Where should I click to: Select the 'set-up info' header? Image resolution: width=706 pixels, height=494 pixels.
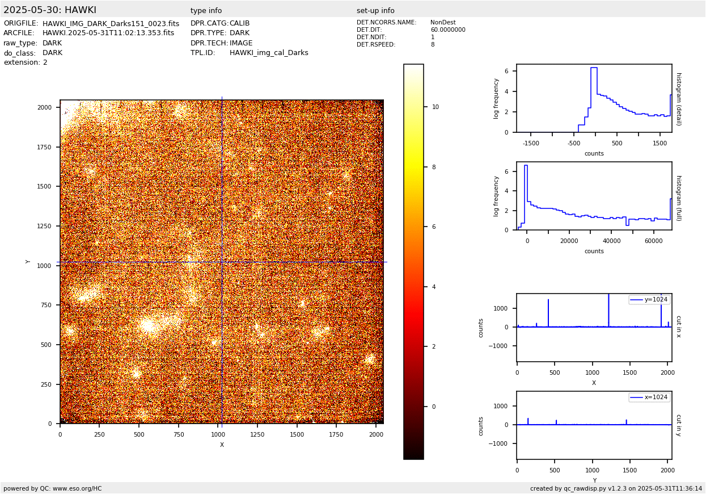pyautogui.click(x=375, y=11)
